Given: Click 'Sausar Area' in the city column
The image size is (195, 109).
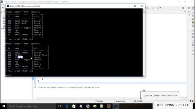Looking at the screenshot, I should (x=40, y=55).
